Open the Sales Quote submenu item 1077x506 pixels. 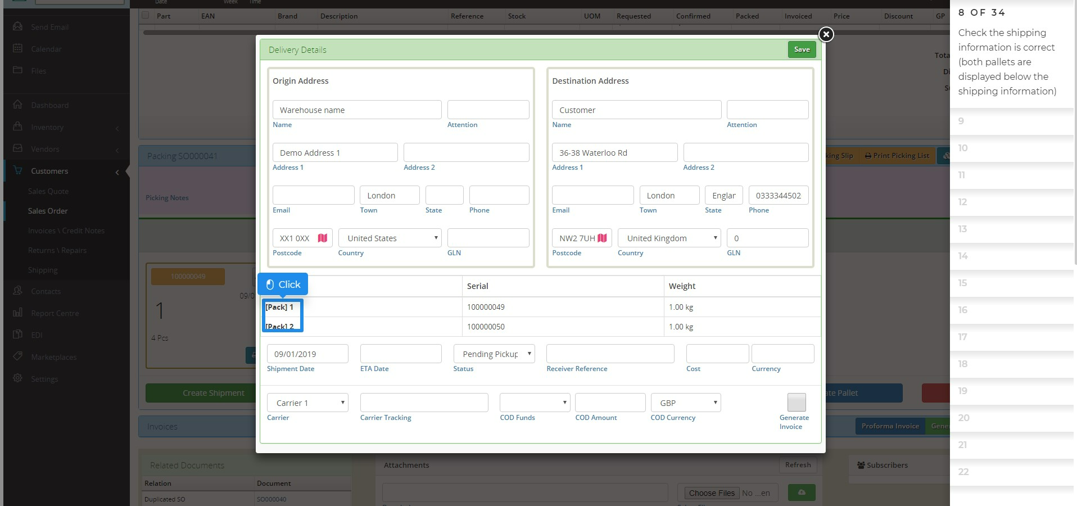point(48,191)
